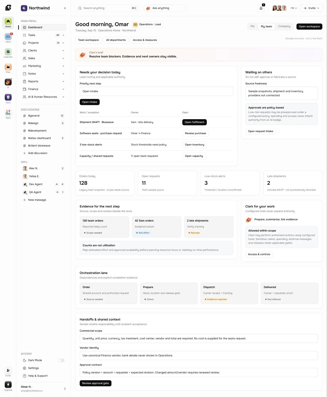Click the Settings gear icon
The height and width of the screenshot is (397, 327).
click(x=25, y=368)
